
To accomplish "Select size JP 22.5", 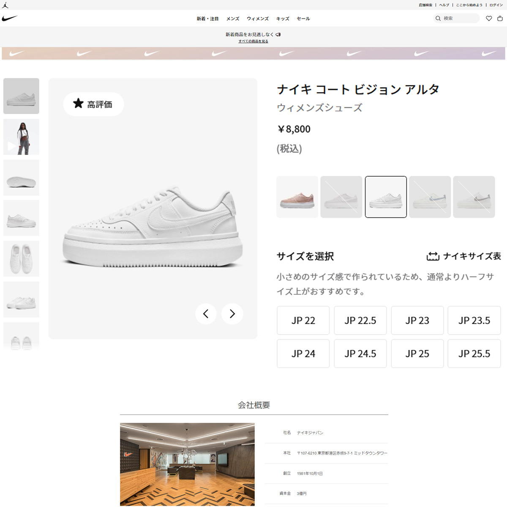I will [360, 320].
